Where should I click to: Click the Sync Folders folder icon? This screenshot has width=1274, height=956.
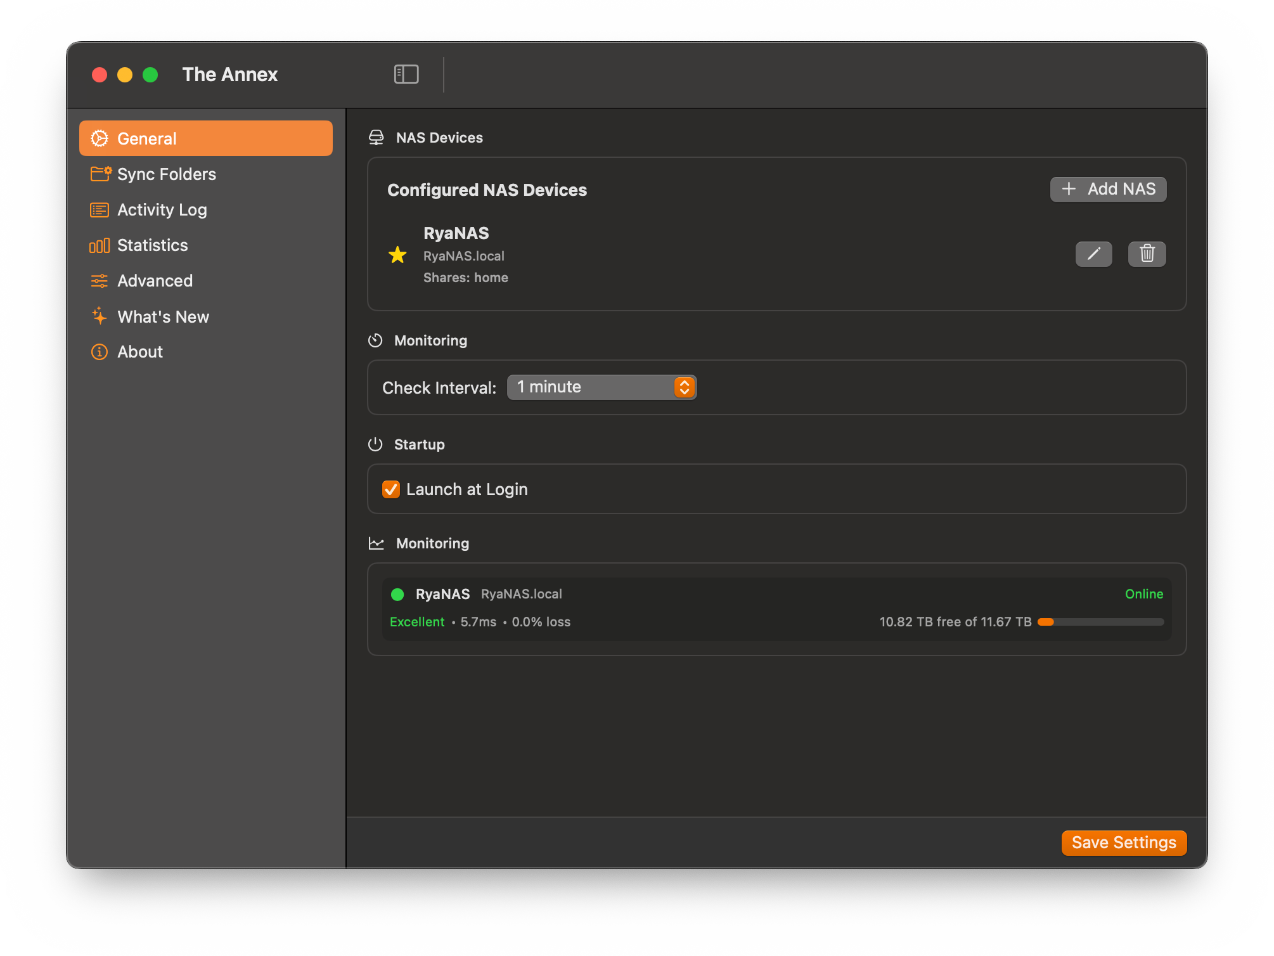click(x=101, y=174)
